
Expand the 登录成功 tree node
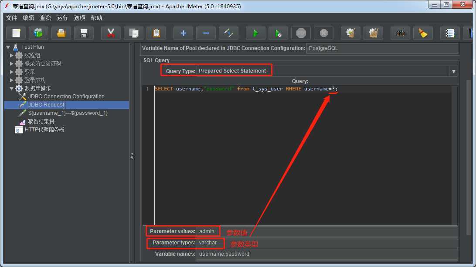(x=11, y=80)
